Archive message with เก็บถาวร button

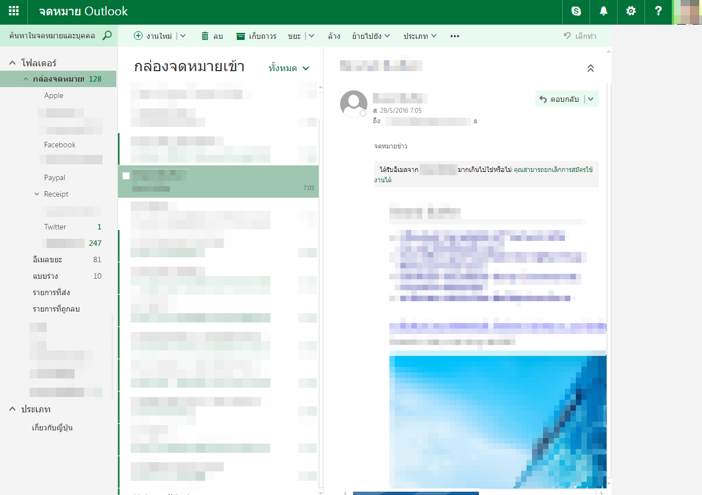tap(256, 36)
